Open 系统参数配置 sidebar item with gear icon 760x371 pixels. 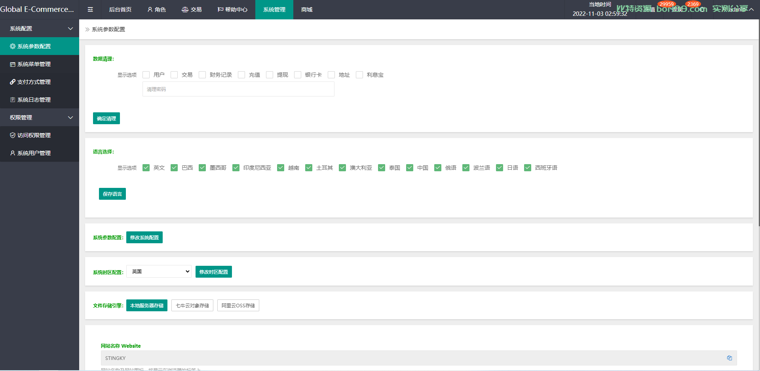[40, 46]
